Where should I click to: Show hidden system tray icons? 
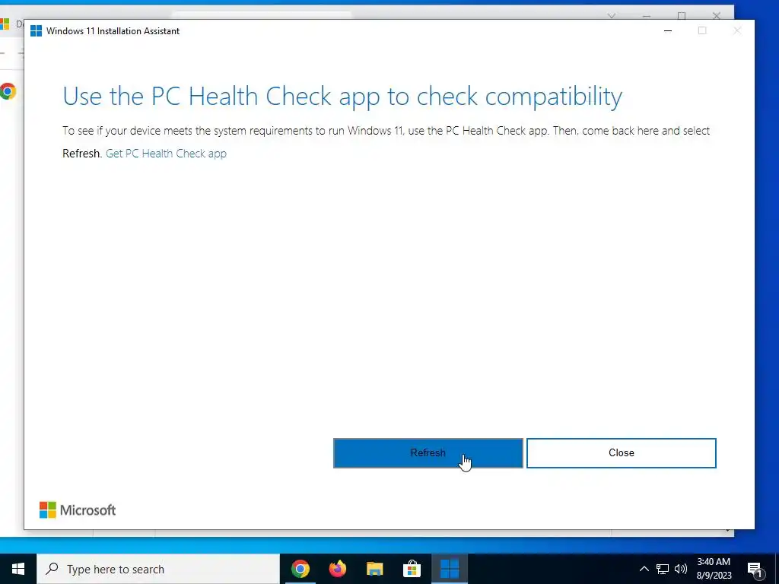[x=644, y=569]
